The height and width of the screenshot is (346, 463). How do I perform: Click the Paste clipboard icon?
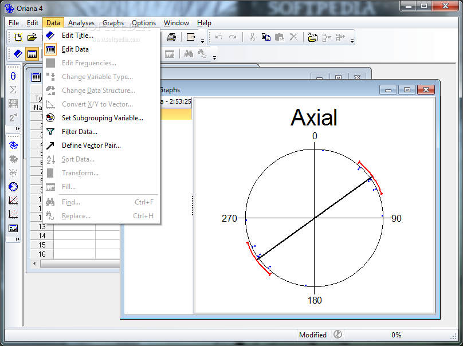(x=279, y=37)
